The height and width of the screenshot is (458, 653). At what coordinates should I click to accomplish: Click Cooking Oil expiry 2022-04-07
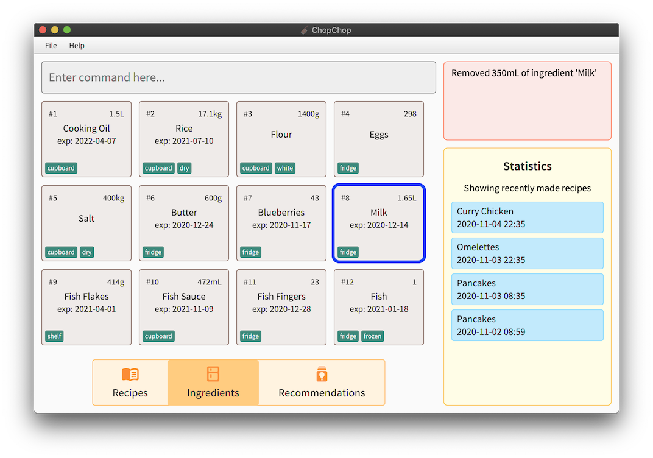click(86, 141)
